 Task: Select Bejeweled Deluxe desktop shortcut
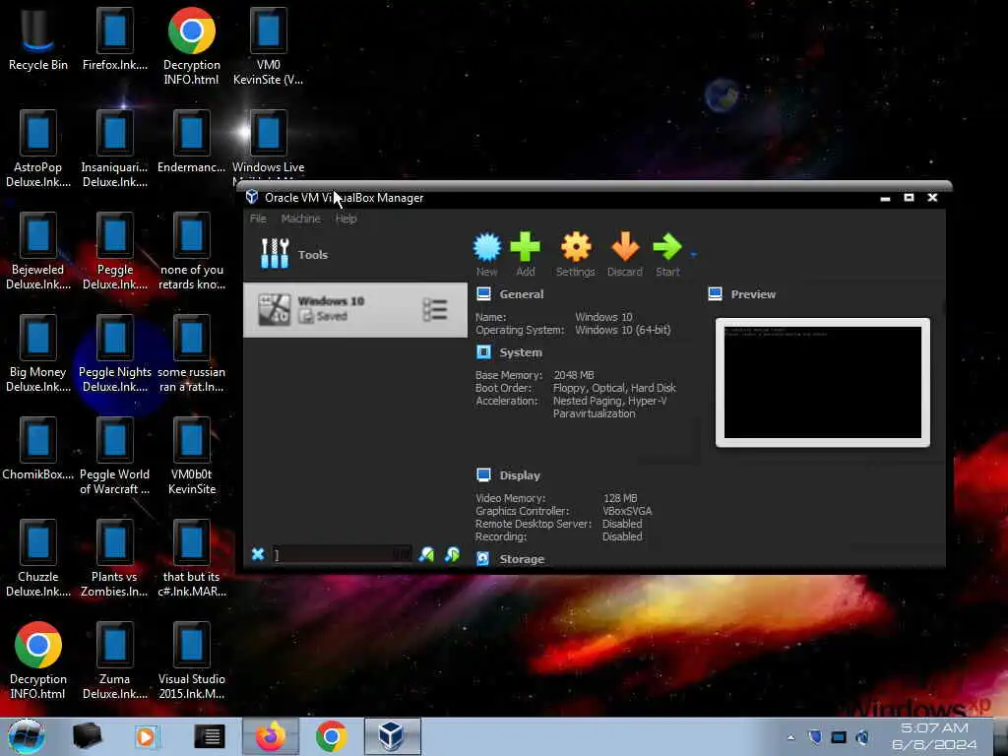[x=38, y=251]
